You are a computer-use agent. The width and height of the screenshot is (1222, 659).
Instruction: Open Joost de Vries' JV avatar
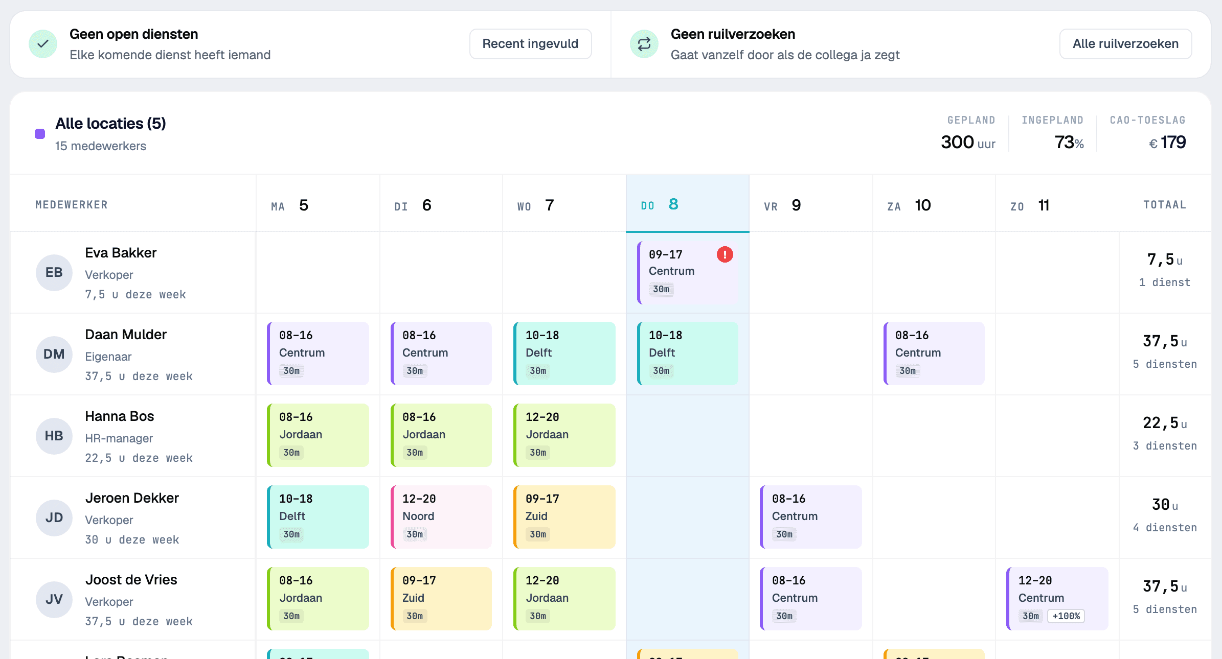point(54,600)
